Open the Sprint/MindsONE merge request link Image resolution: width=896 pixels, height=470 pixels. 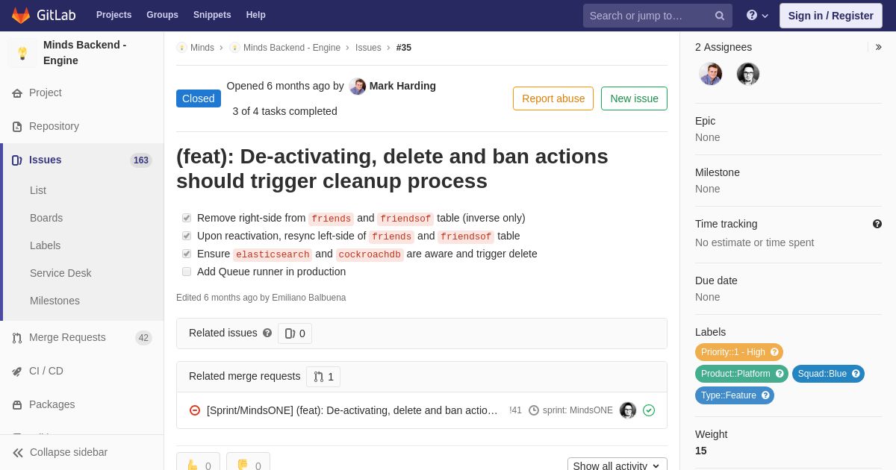click(x=352, y=410)
